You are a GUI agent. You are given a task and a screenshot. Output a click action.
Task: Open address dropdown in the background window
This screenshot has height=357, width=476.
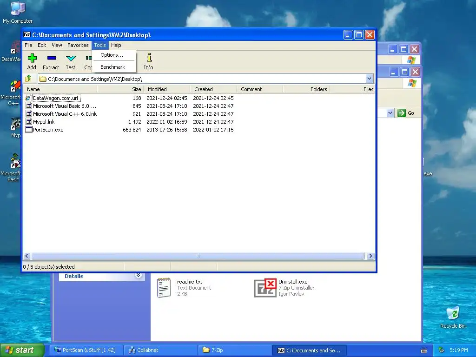click(390, 113)
